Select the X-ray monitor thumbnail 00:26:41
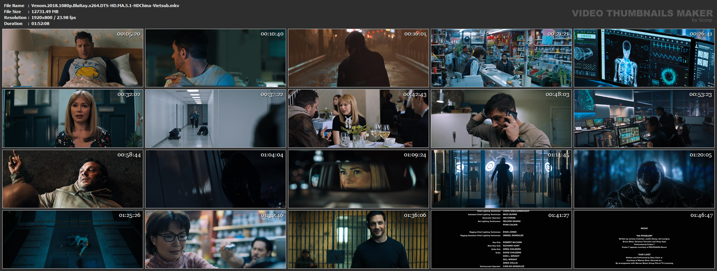 (x=644, y=58)
